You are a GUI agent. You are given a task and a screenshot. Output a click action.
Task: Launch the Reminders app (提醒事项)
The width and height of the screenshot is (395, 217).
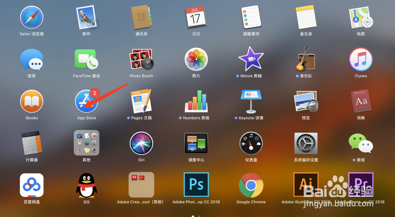pyautogui.click(x=251, y=17)
